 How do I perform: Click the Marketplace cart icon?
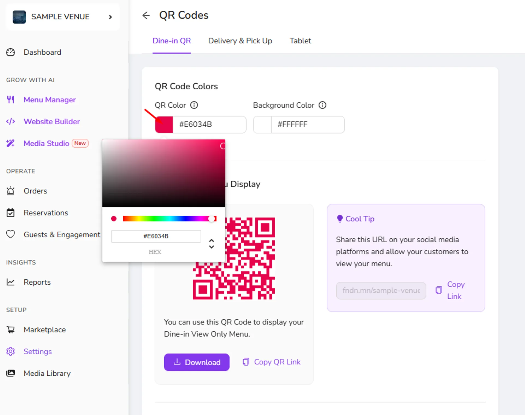click(11, 330)
